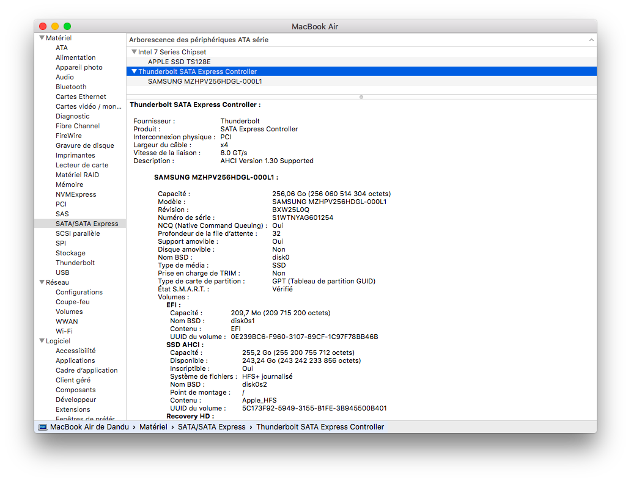Select Cartes Ethernet in the sidebar
This screenshot has width=631, height=482.
(81, 97)
